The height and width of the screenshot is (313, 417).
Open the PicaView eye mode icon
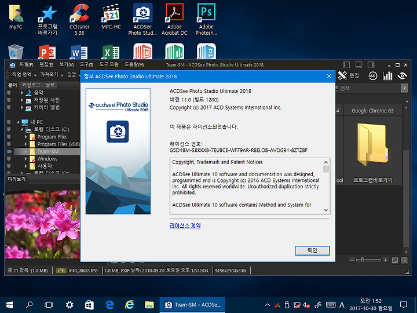pyautogui.click(x=402, y=76)
